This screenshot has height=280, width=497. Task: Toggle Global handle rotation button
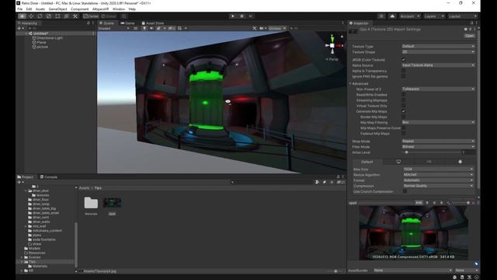coord(109,16)
